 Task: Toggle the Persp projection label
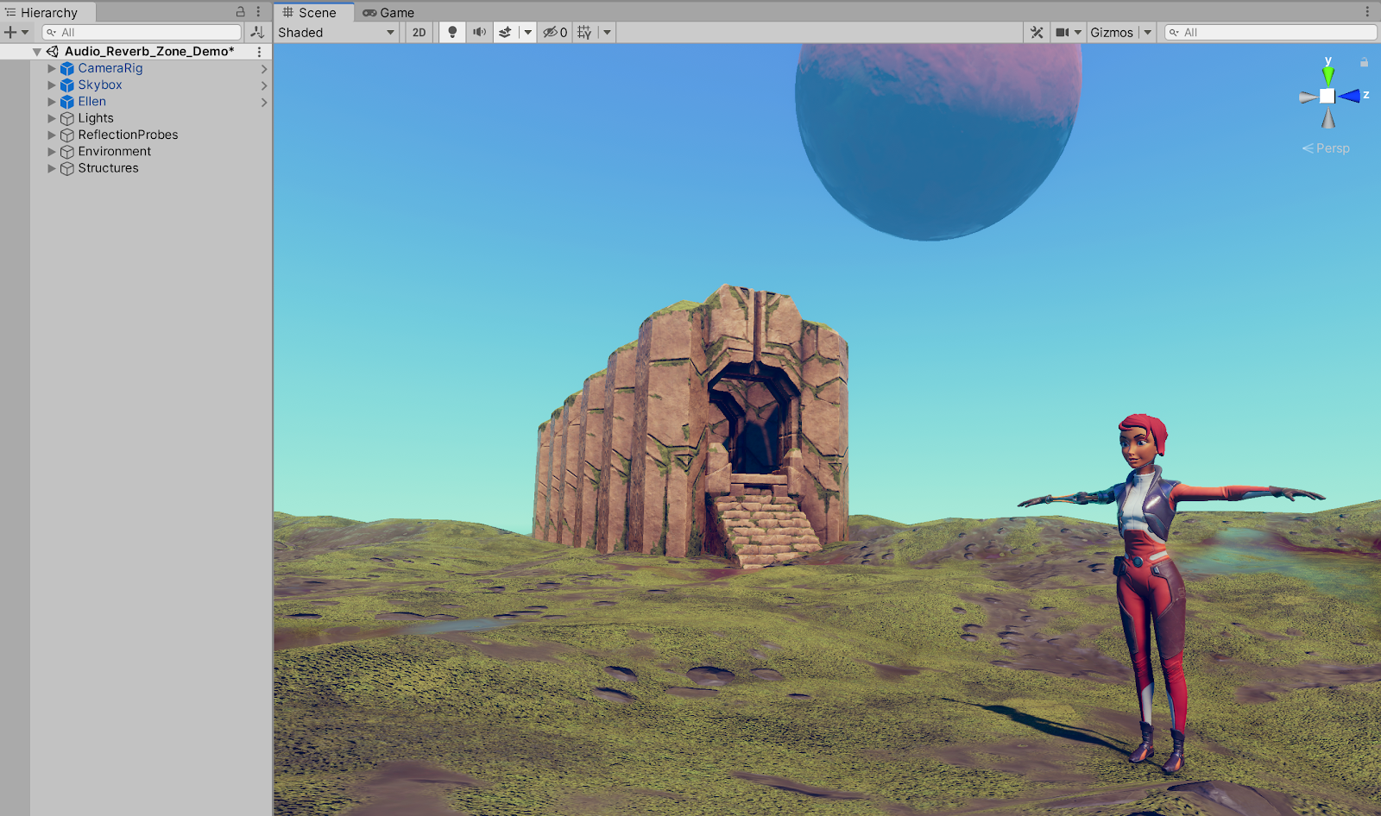pyautogui.click(x=1327, y=148)
